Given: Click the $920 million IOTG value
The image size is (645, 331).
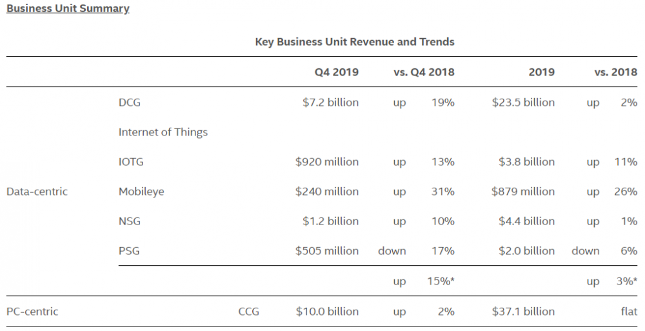Looking at the screenshot, I should coord(326,162).
